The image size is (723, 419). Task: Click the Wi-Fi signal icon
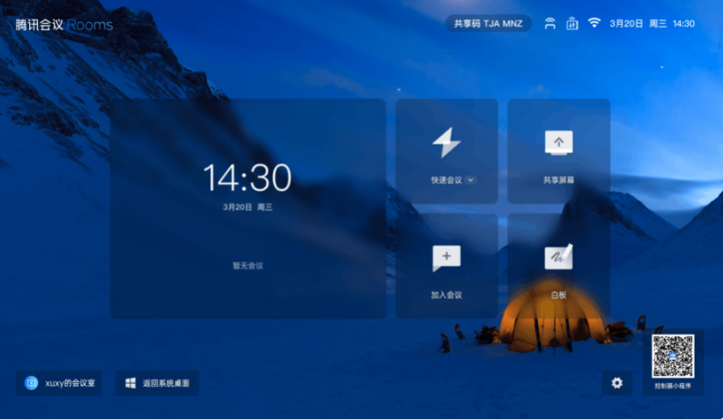(594, 24)
